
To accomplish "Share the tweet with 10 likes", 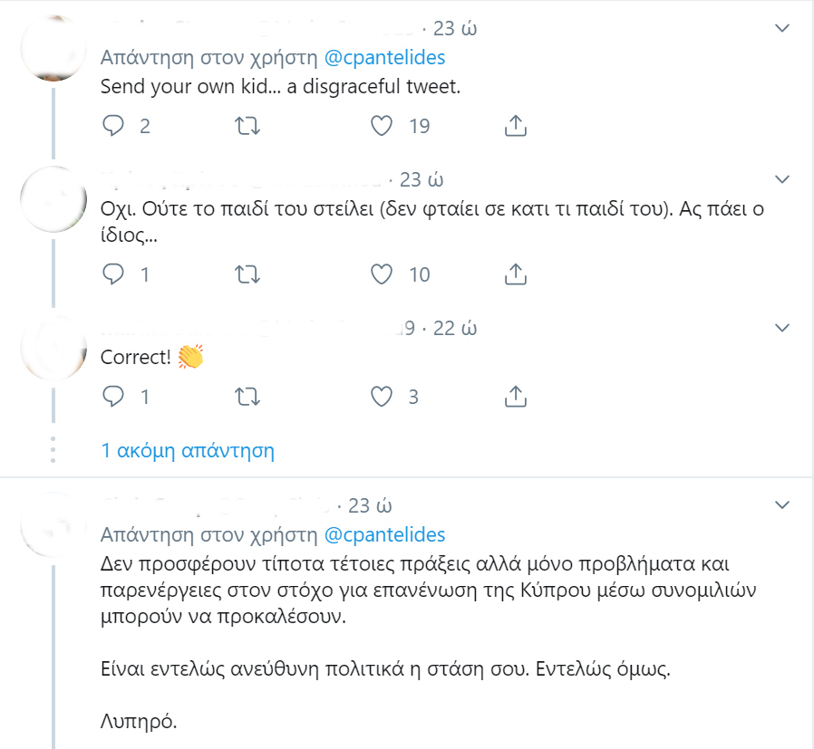I will (516, 274).
